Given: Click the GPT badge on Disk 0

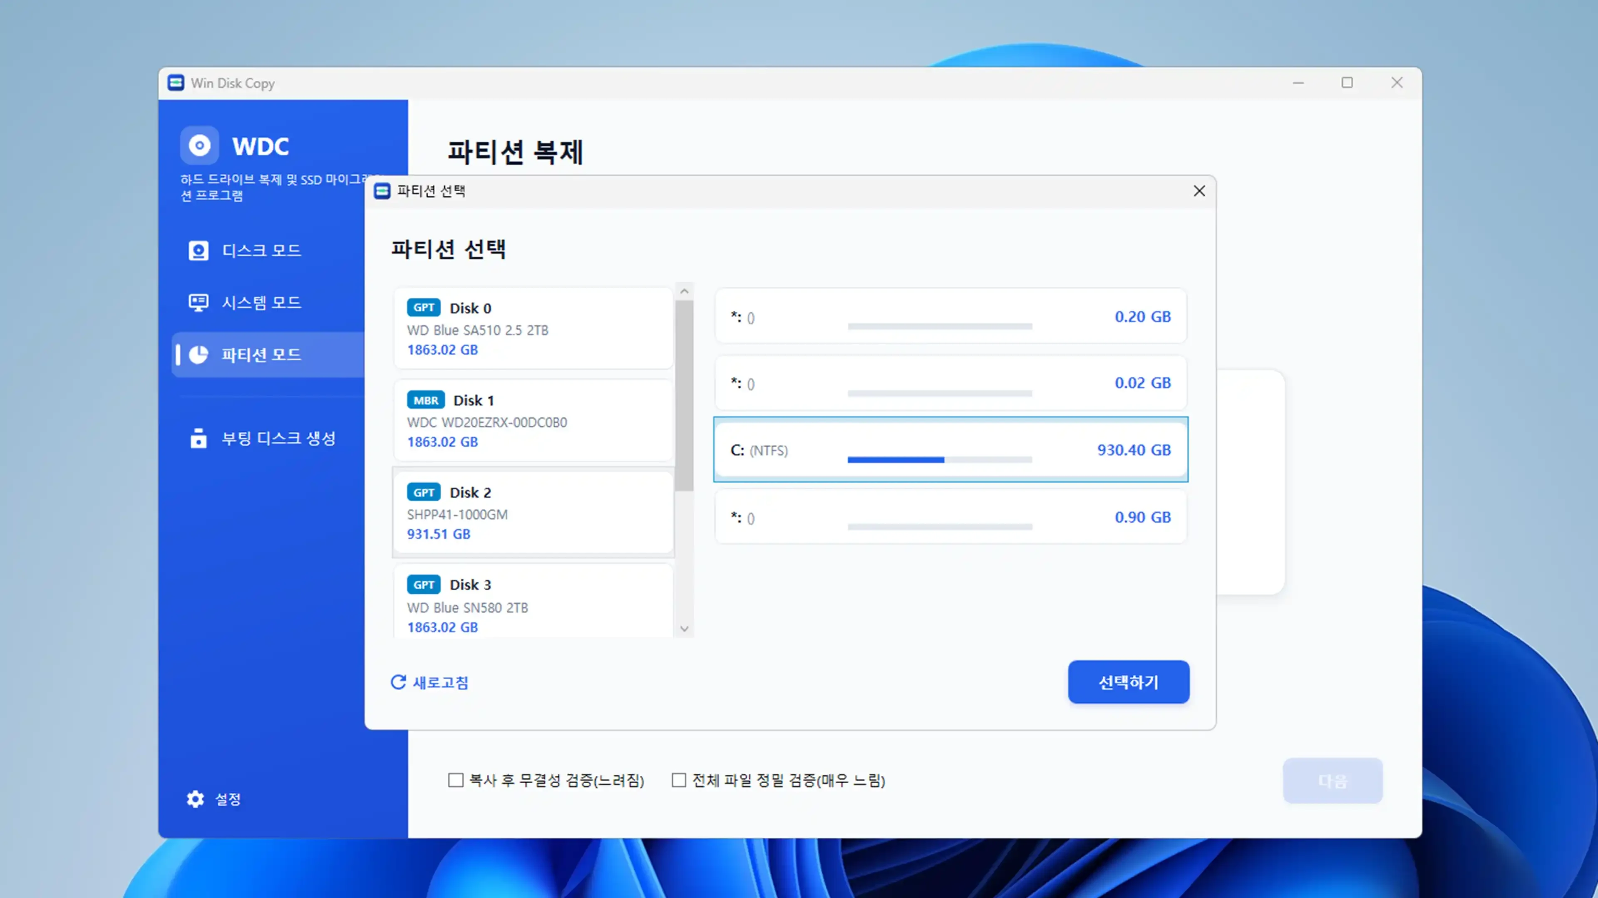Looking at the screenshot, I should point(424,307).
